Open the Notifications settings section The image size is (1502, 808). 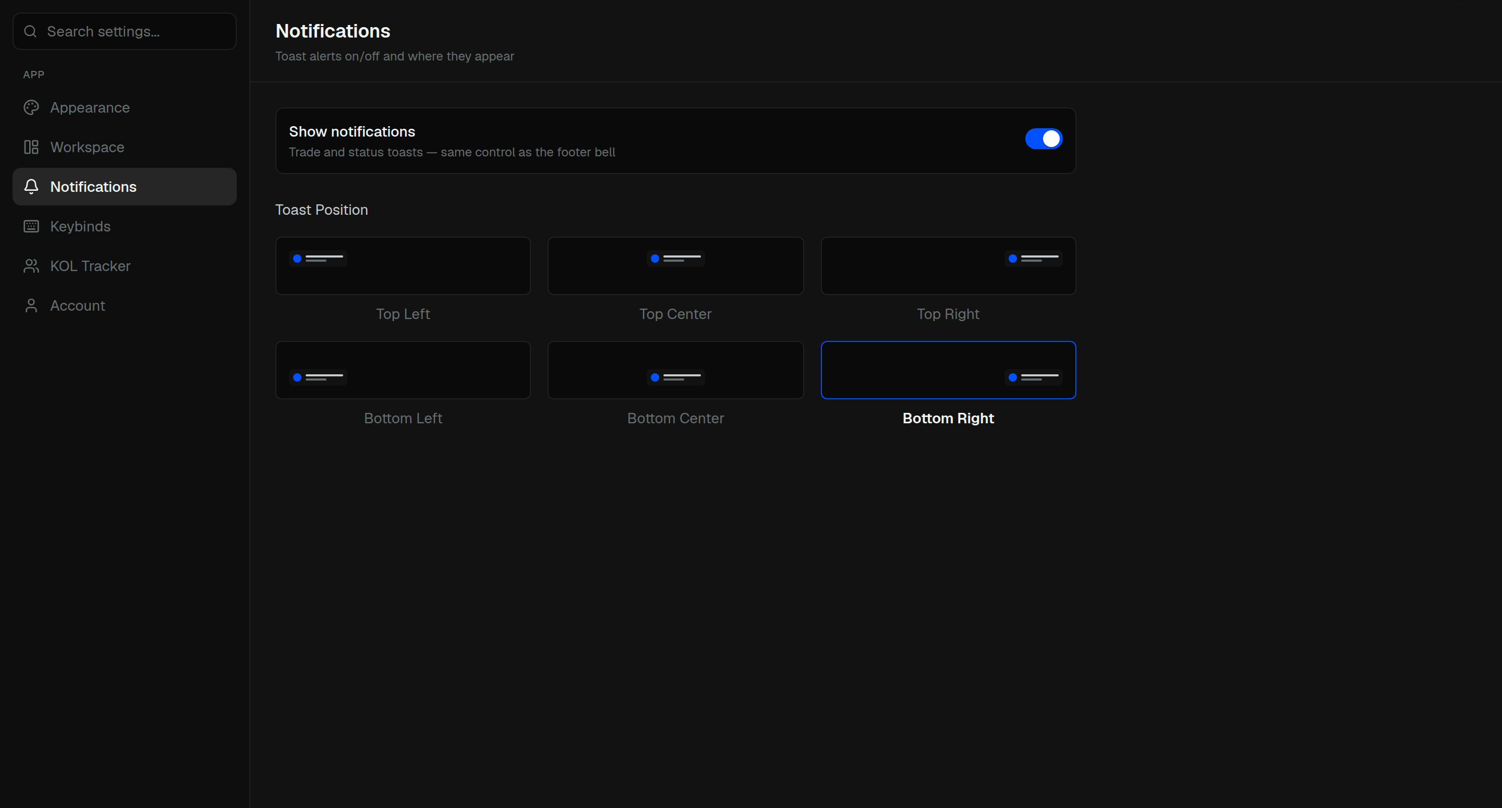coord(124,187)
